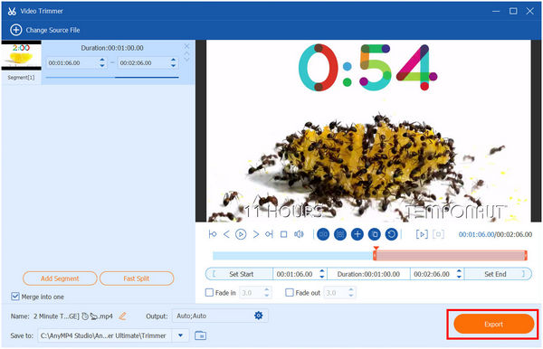Image resolution: width=543 pixels, height=349 pixels.
Task: Enable Fade in checkbox
Action: pos(209,293)
